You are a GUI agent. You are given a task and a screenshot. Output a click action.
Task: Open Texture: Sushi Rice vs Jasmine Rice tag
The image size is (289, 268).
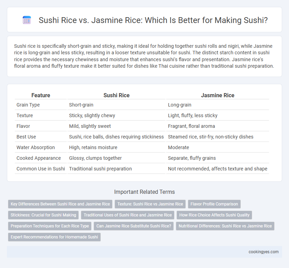click(150, 204)
